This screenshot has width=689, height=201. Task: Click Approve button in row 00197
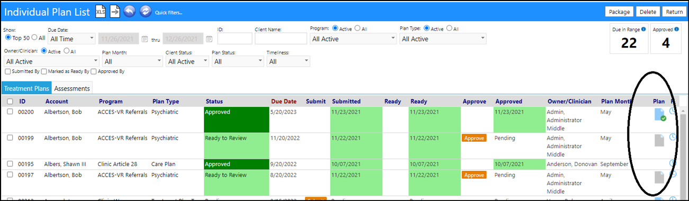474,175
